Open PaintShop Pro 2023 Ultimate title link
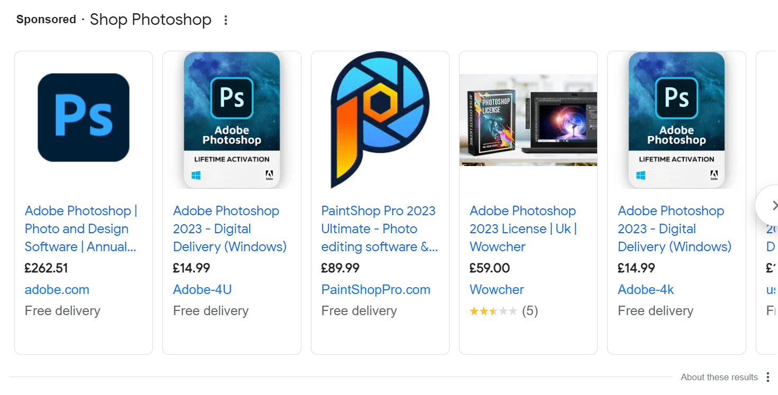Screen dimensions: 778x395 (x=379, y=228)
